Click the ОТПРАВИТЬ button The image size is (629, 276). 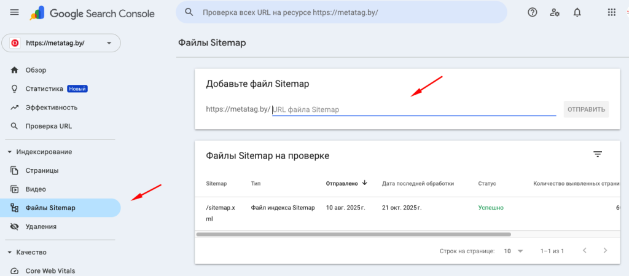(586, 109)
